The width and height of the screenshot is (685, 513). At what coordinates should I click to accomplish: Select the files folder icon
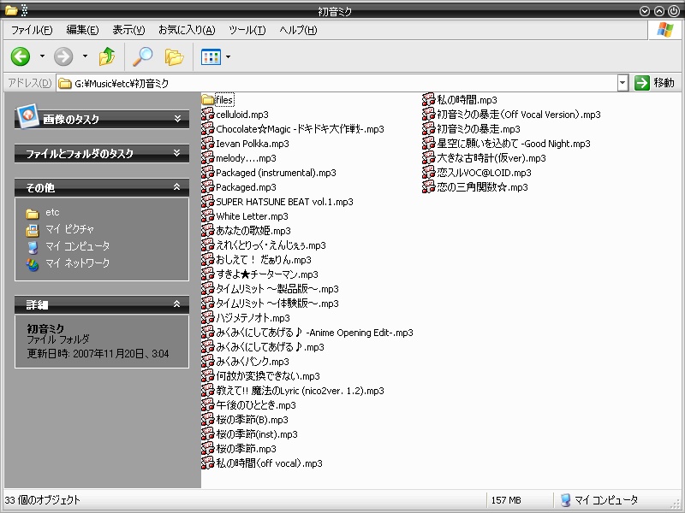208,100
